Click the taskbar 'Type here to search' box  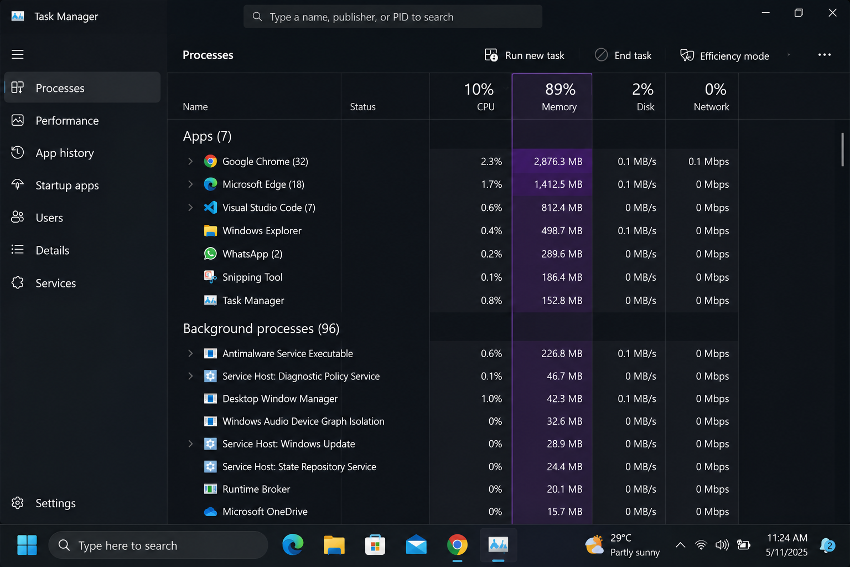[x=158, y=545]
